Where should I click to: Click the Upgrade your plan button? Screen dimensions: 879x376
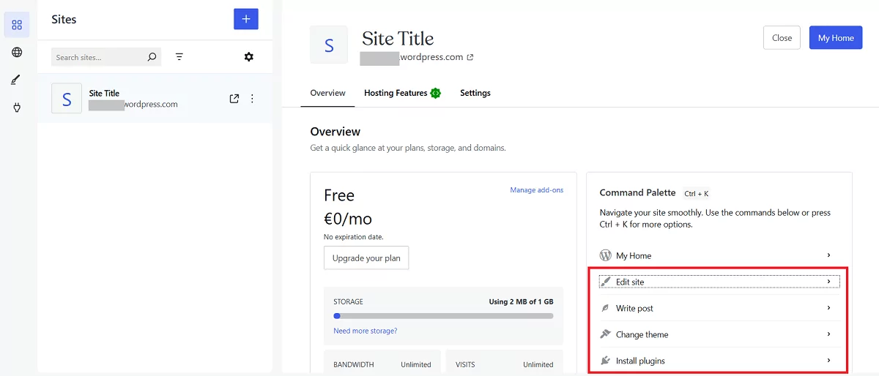(x=366, y=258)
